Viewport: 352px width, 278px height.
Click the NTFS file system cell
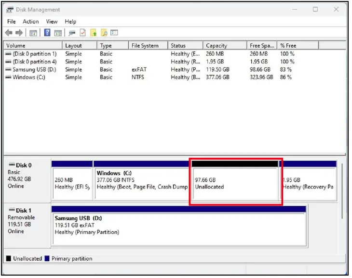138,77
